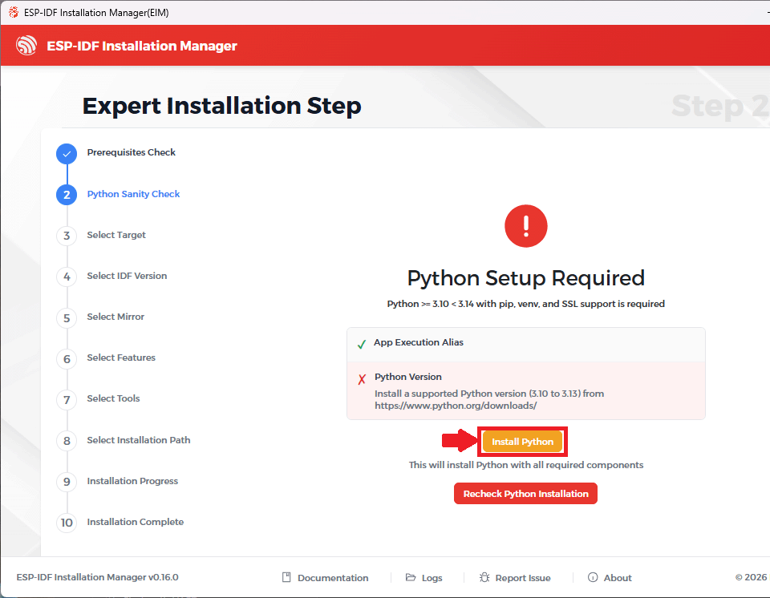
Task: Click the Python Version check row title
Action: [x=408, y=377]
